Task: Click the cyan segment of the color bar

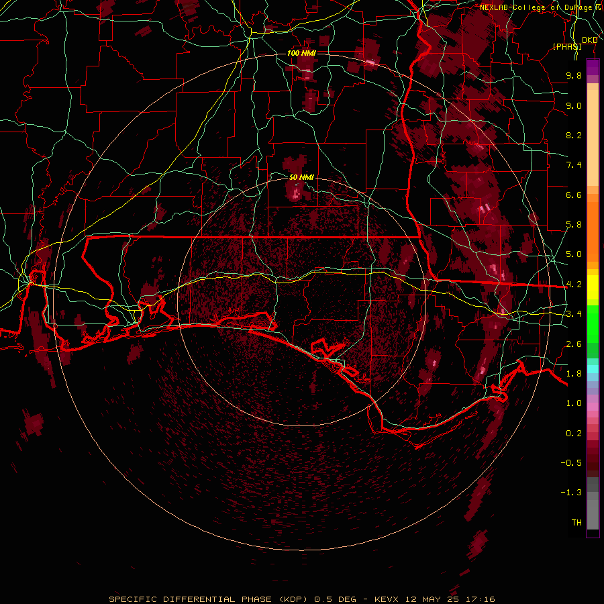Action: pos(593,369)
